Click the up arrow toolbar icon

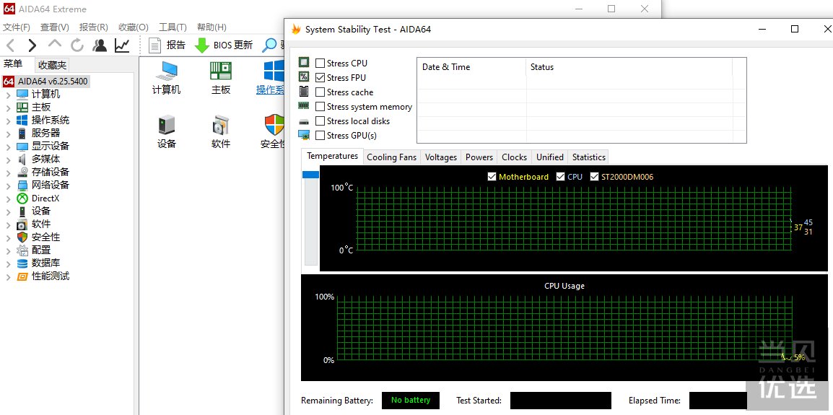point(55,45)
